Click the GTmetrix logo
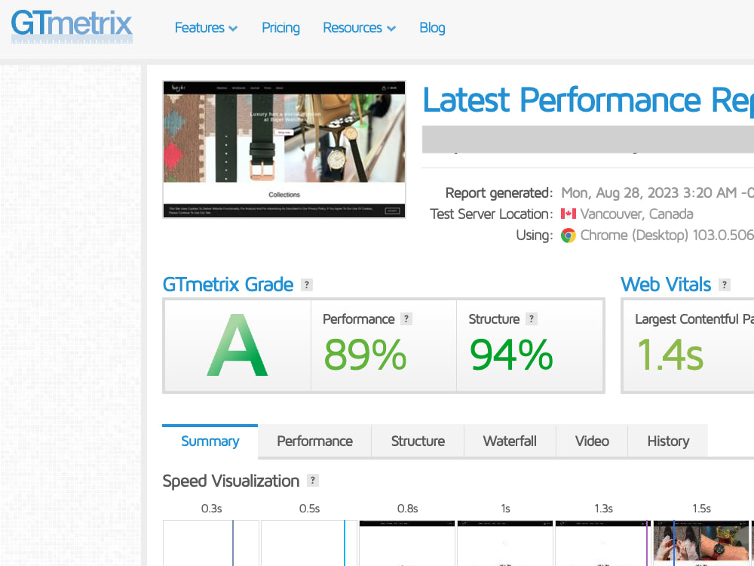This screenshot has width=754, height=566. pyautogui.click(x=72, y=26)
